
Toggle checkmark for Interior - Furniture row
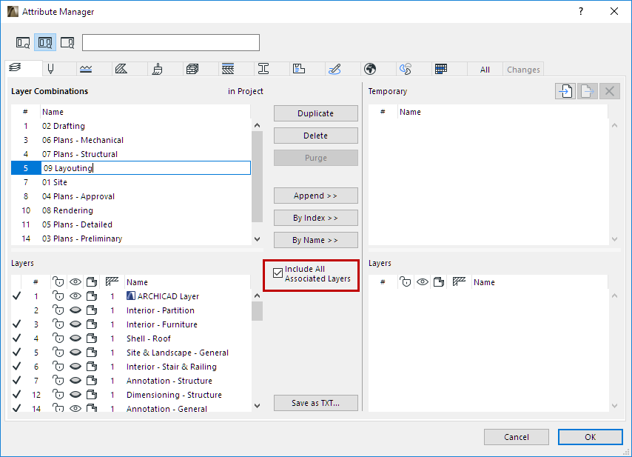pyautogui.click(x=16, y=324)
